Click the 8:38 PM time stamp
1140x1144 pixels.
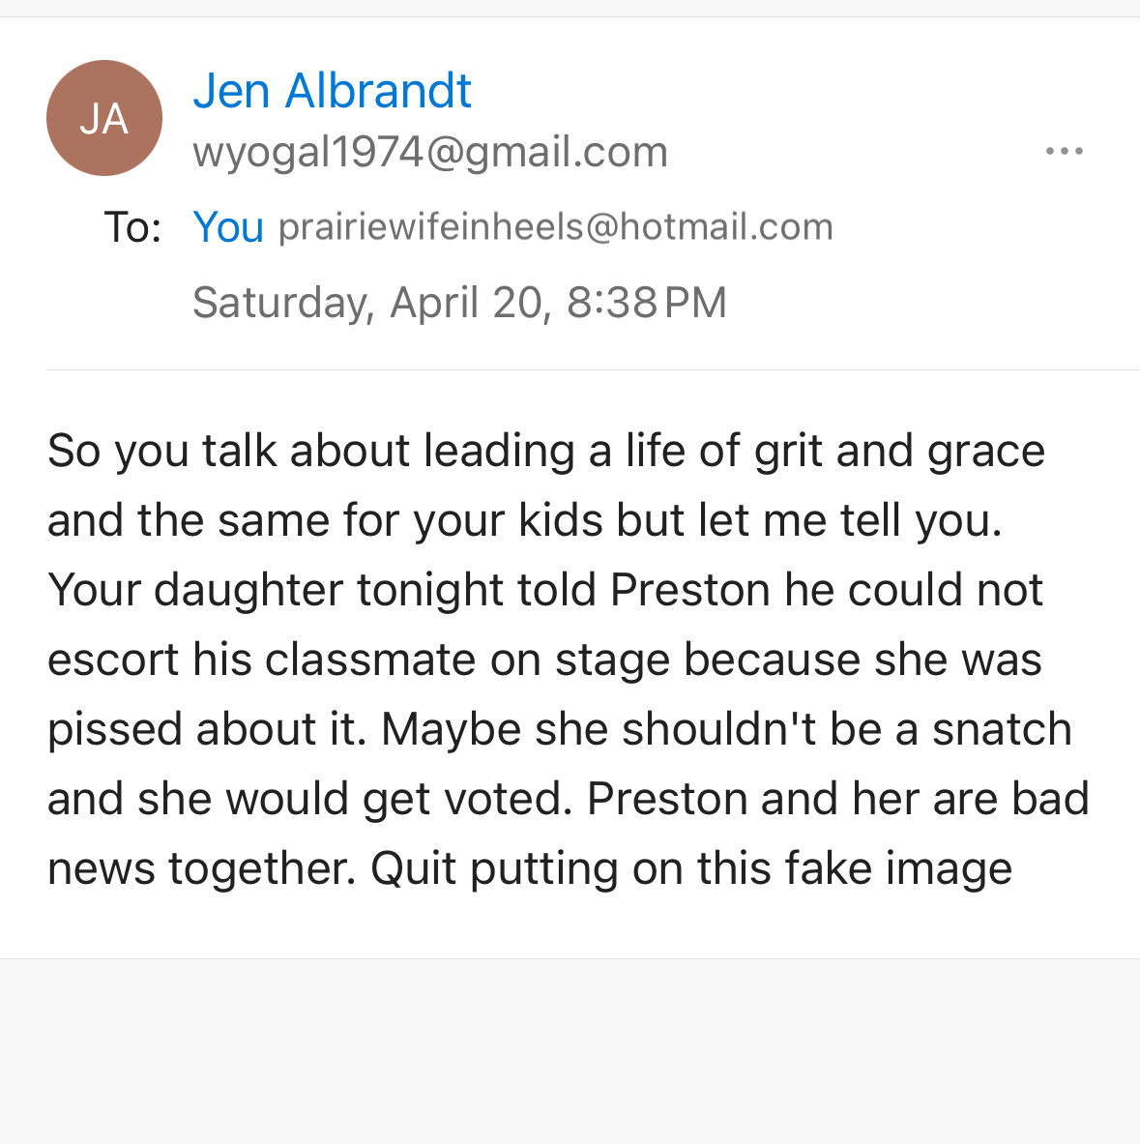tap(646, 303)
